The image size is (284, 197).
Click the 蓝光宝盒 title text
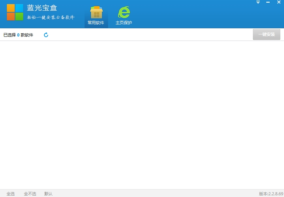pos(42,8)
